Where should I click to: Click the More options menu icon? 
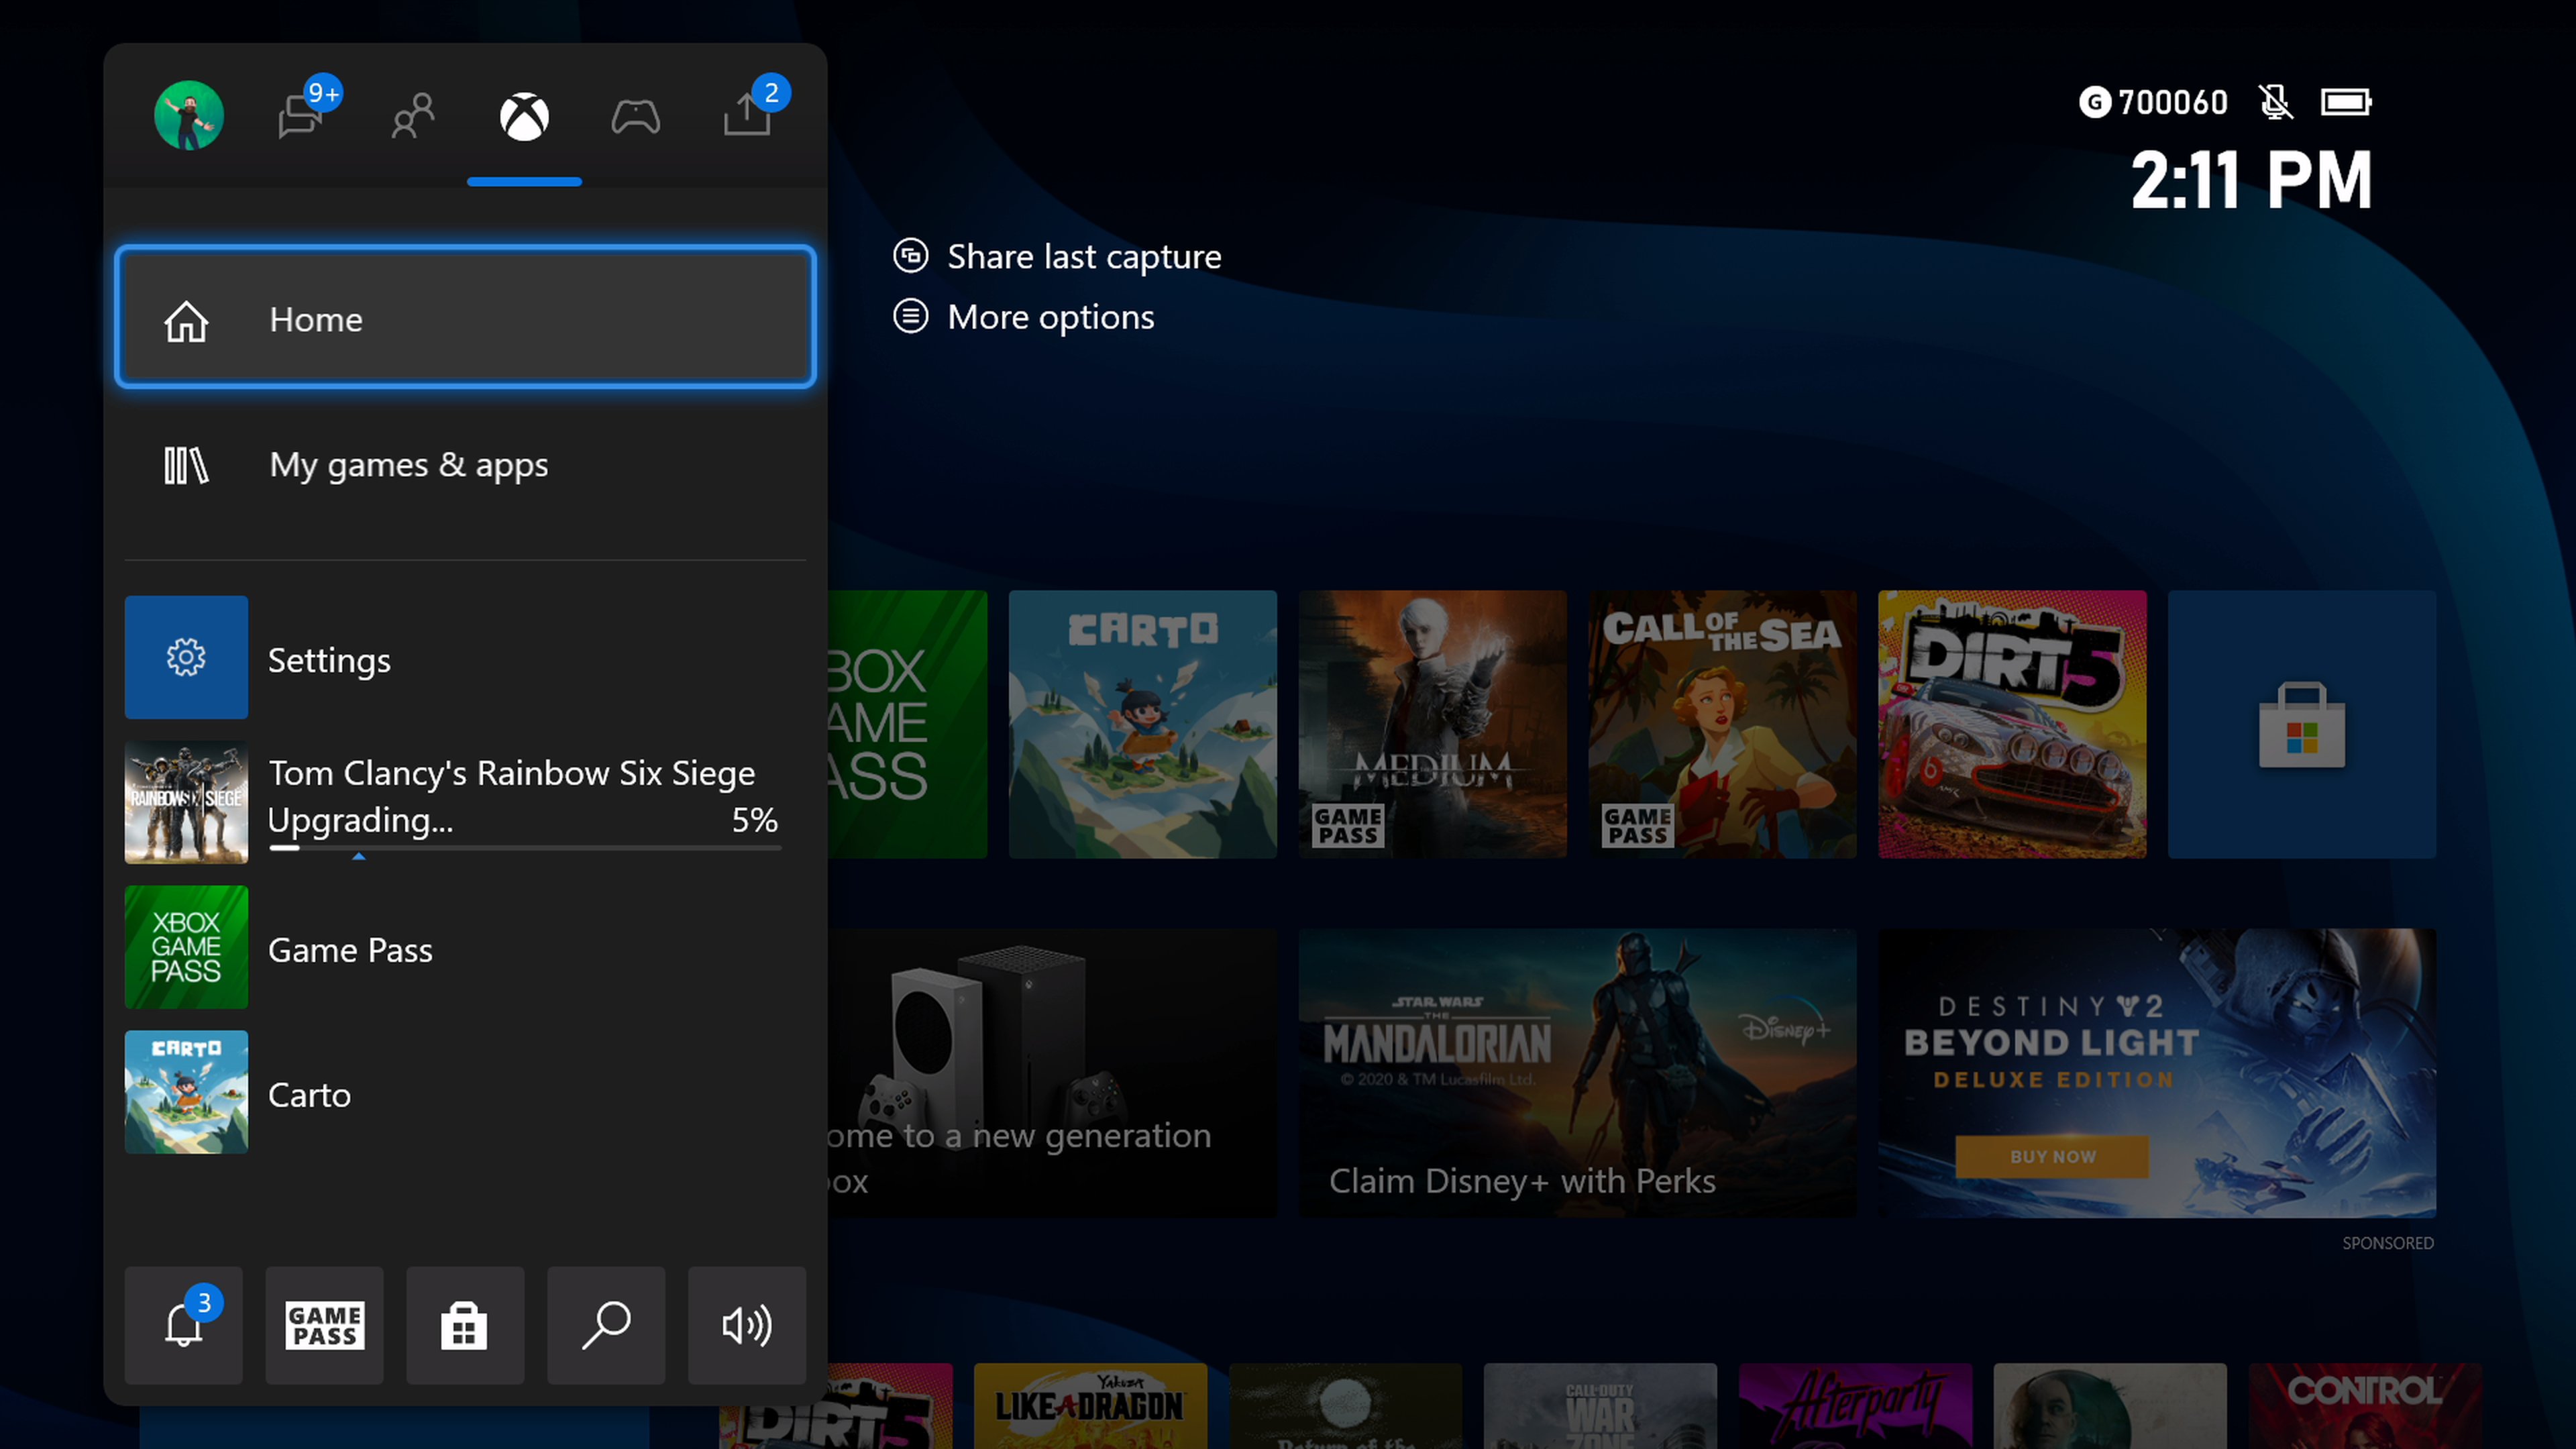tap(910, 316)
